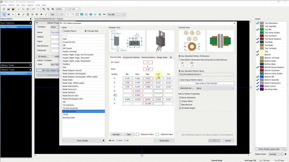The image size is (289, 162).
Task: Select the Surface Mount family radio button
Action: [63, 31]
